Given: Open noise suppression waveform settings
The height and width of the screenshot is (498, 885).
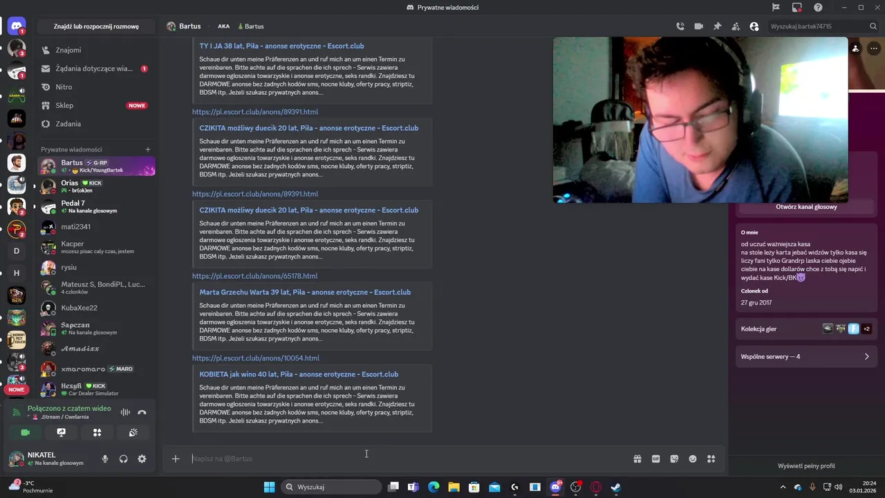Looking at the screenshot, I should [125, 412].
